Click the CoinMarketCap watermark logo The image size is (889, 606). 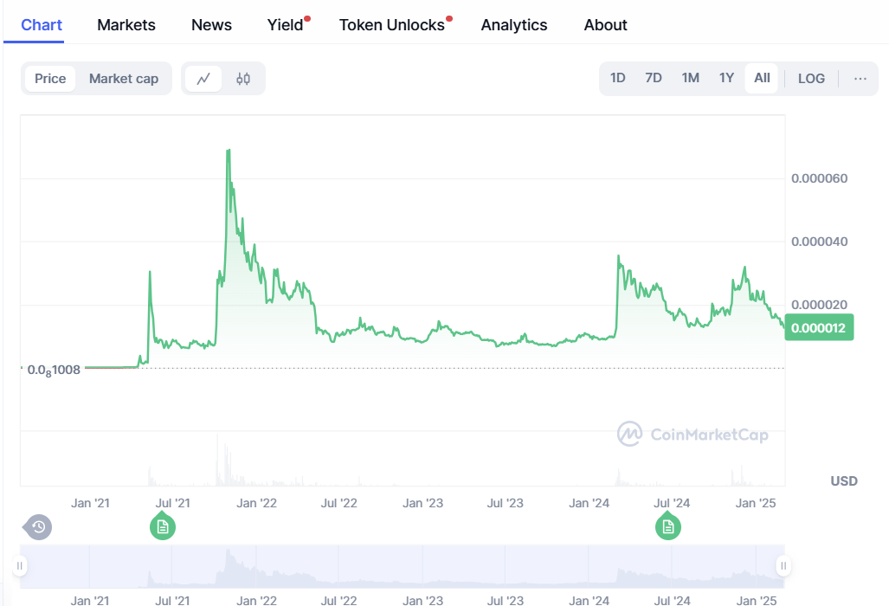coord(693,435)
